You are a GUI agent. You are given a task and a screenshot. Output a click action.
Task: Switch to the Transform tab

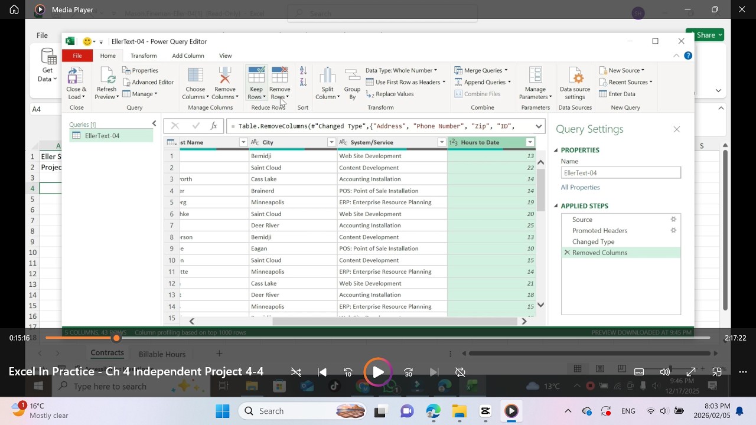pos(144,55)
